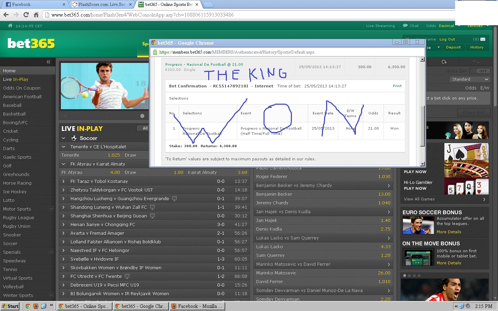The width and height of the screenshot is (498, 311).
Task: Open browser home page icon
Action: click(36, 15)
